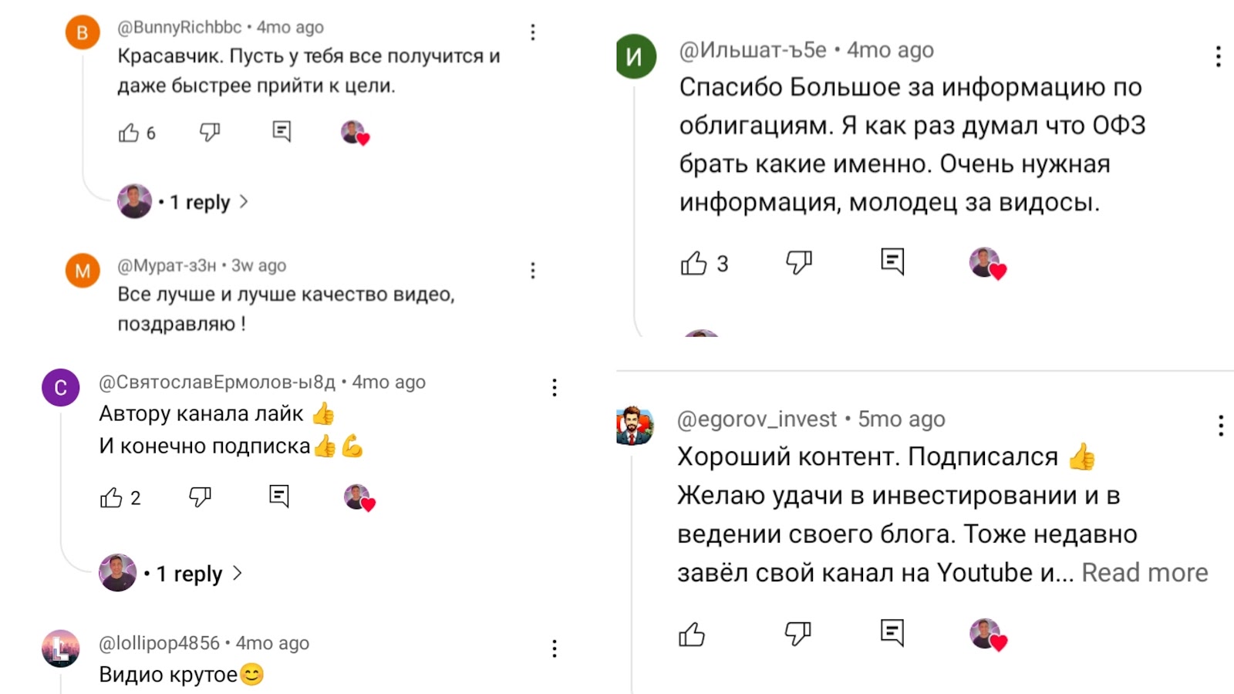
Task: Click @Ильшат-ъ5е's green profile avatar
Action: (x=634, y=56)
